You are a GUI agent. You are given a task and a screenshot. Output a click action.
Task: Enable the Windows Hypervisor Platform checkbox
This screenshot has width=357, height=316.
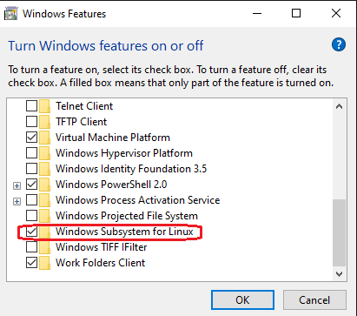[31, 153]
